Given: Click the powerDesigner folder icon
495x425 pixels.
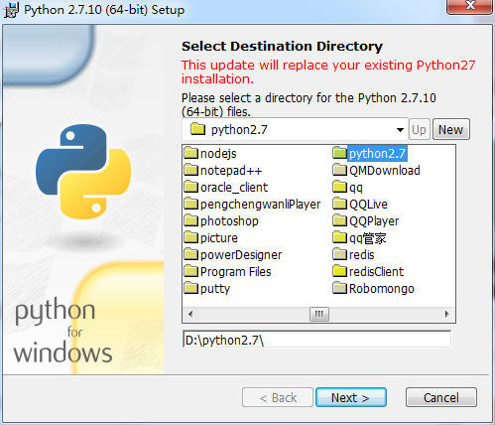Looking at the screenshot, I should click(191, 254).
